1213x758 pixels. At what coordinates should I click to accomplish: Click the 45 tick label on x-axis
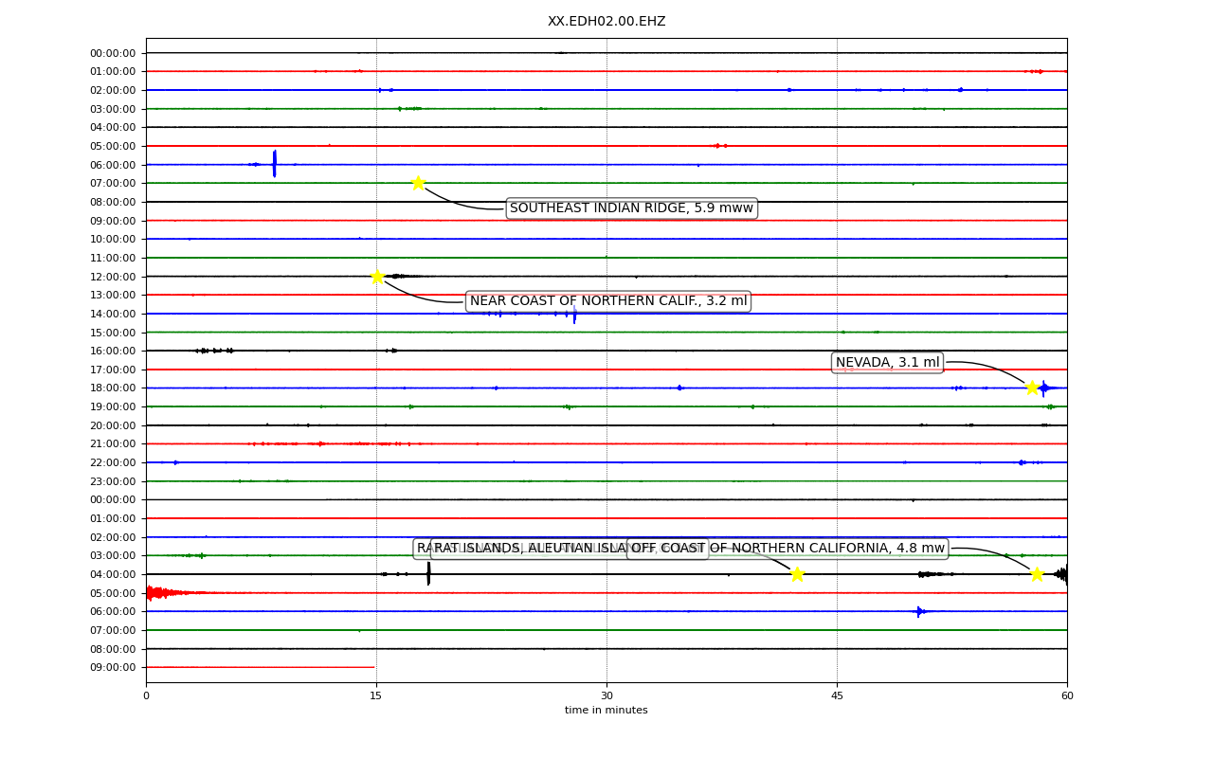837,696
